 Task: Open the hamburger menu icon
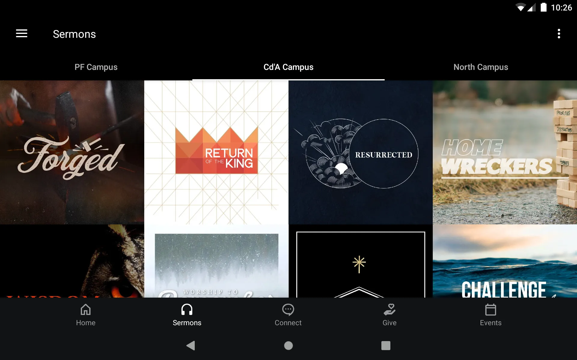(22, 34)
